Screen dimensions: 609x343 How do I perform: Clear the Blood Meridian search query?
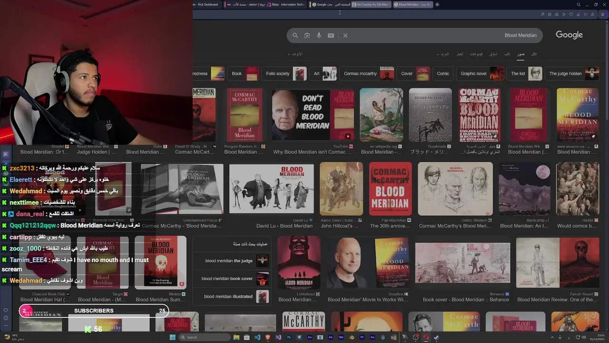click(345, 35)
